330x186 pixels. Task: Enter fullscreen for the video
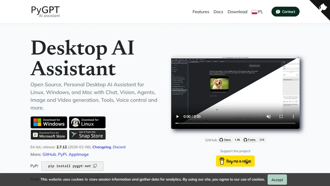pyautogui.click(x=281, y=117)
